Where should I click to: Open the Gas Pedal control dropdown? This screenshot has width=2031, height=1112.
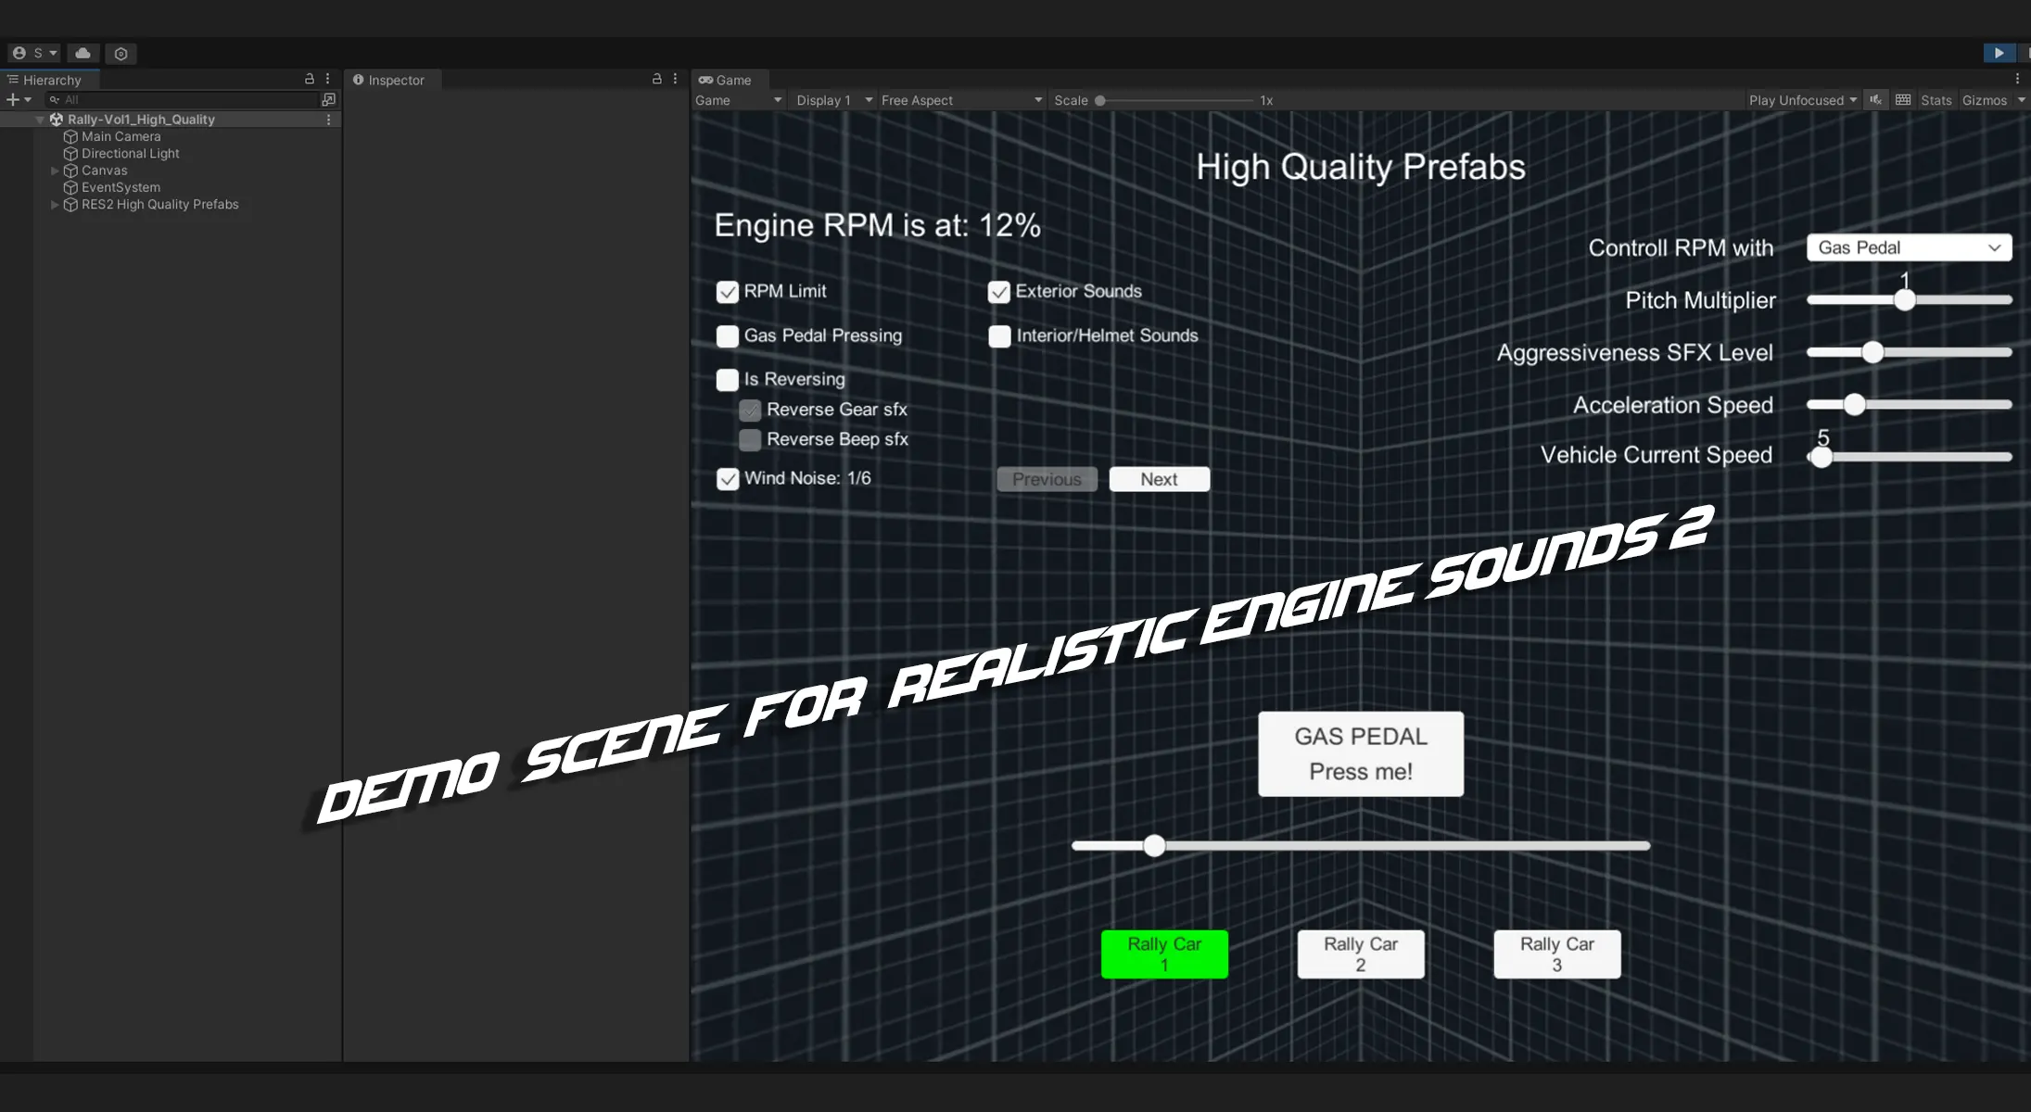[x=1909, y=247]
